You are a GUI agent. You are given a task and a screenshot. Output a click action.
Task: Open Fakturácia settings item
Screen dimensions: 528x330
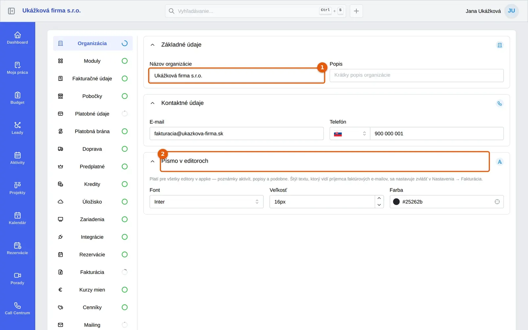[x=93, y=272]
